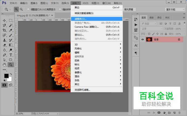Choose 浏览联机滤镜... menu item

[x=97, y=90]
